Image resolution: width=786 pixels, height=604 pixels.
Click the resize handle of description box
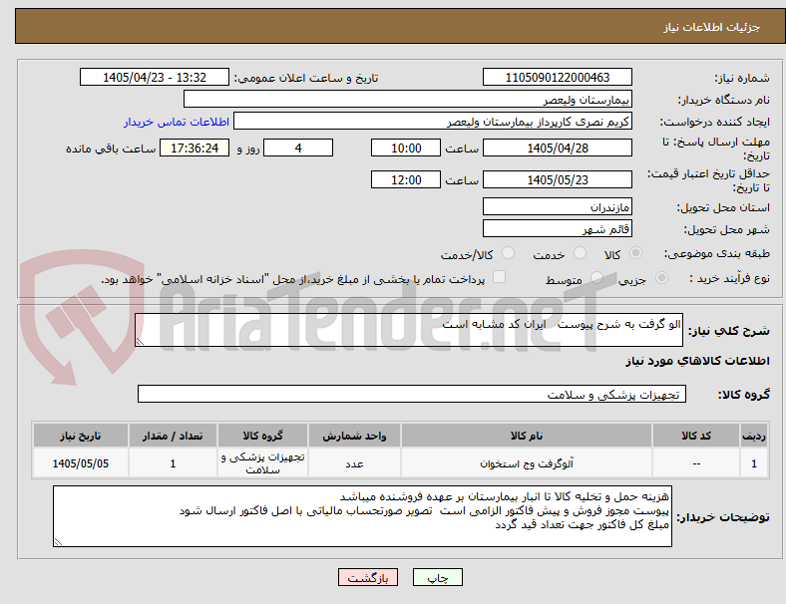[140, 342]
